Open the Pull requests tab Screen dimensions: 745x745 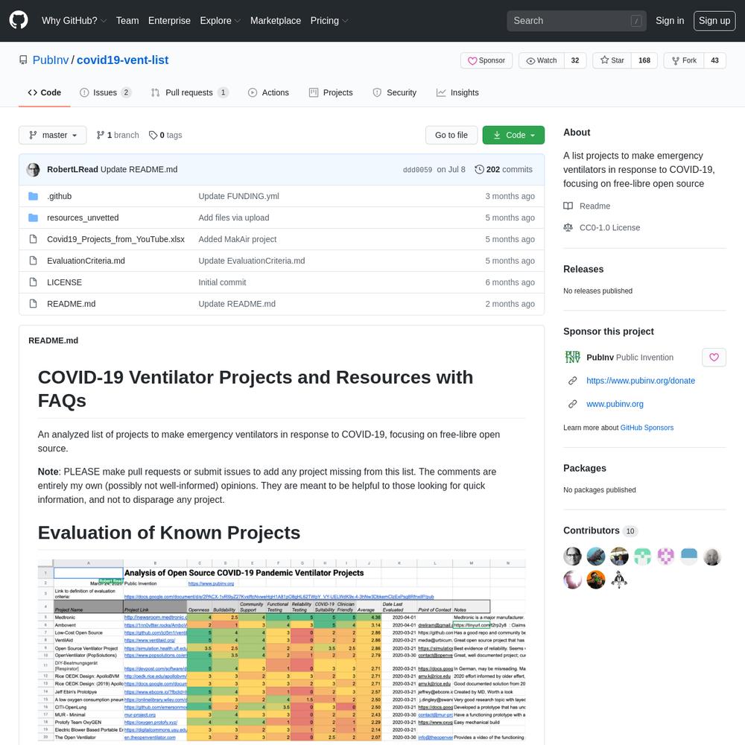[x=189, y=92]
